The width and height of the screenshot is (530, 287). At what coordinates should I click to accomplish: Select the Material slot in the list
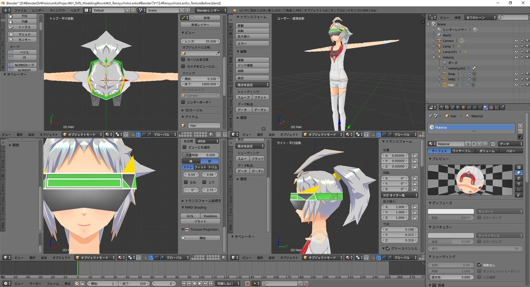[x=472, y=127]
